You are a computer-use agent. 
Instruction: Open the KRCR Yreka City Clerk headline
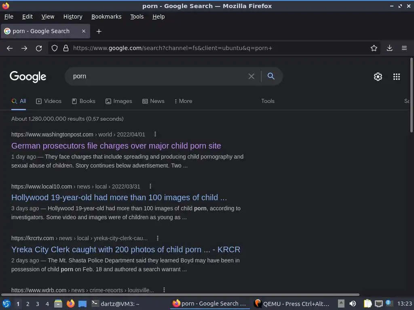[126, 249]
